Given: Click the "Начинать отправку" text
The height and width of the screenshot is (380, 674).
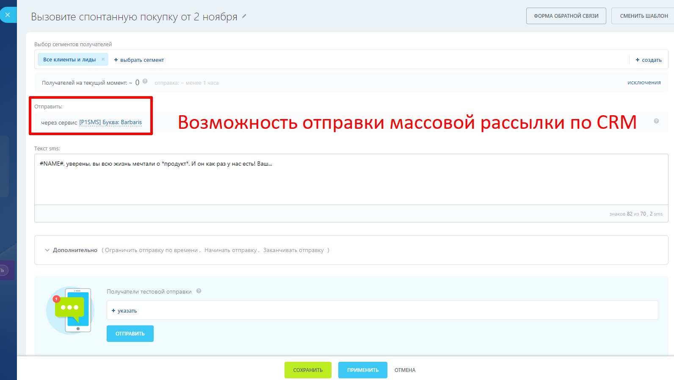Looking at the screenshot, I should (x=231, y=250).
